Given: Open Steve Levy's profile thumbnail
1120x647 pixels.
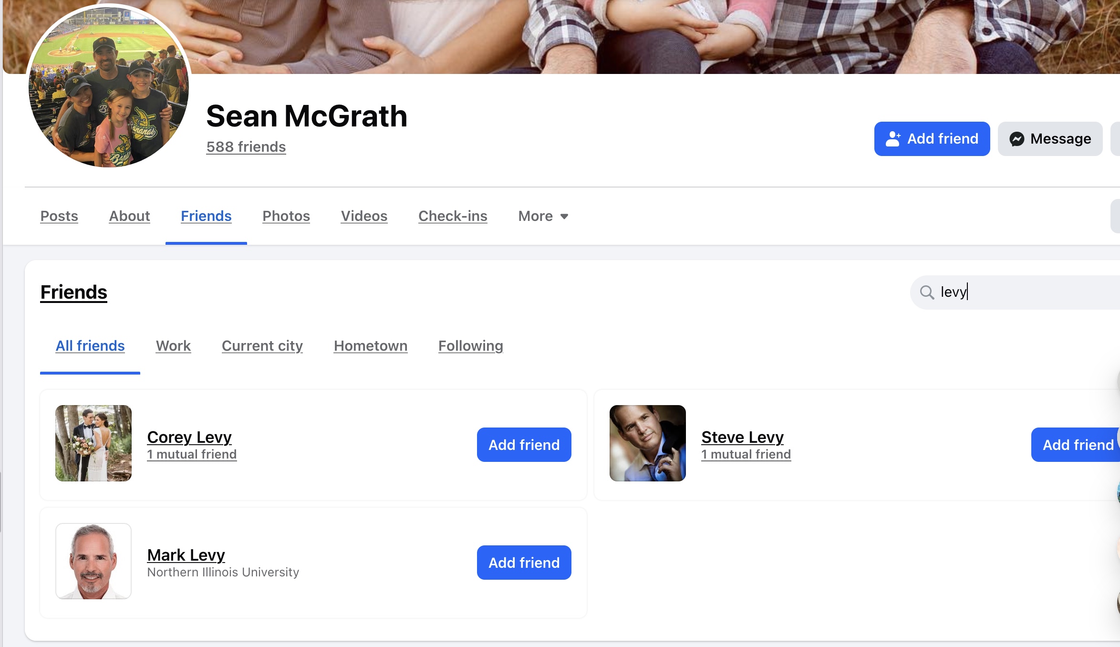Looking at the screenshot, I should pos(647,443).
